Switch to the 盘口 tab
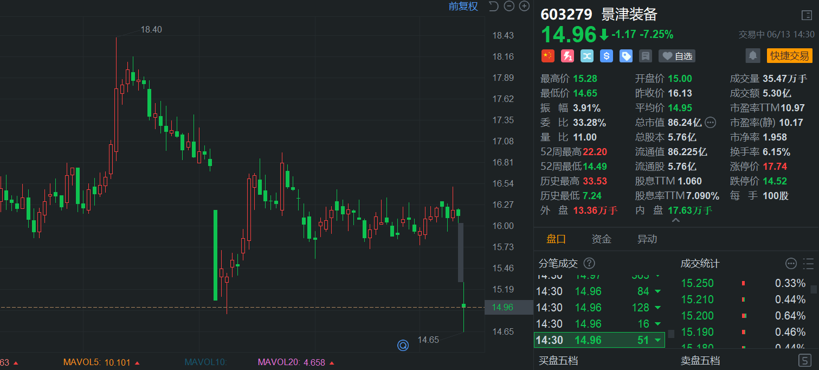This screenshot has width=819, height=370. pos(556,239)
